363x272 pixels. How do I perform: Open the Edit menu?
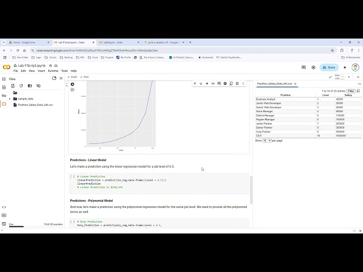pyautogui.click(x=23, y=71)
